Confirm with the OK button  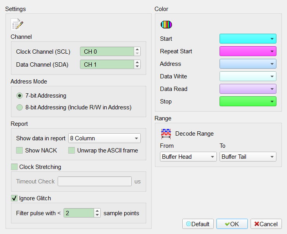(232, 224)
